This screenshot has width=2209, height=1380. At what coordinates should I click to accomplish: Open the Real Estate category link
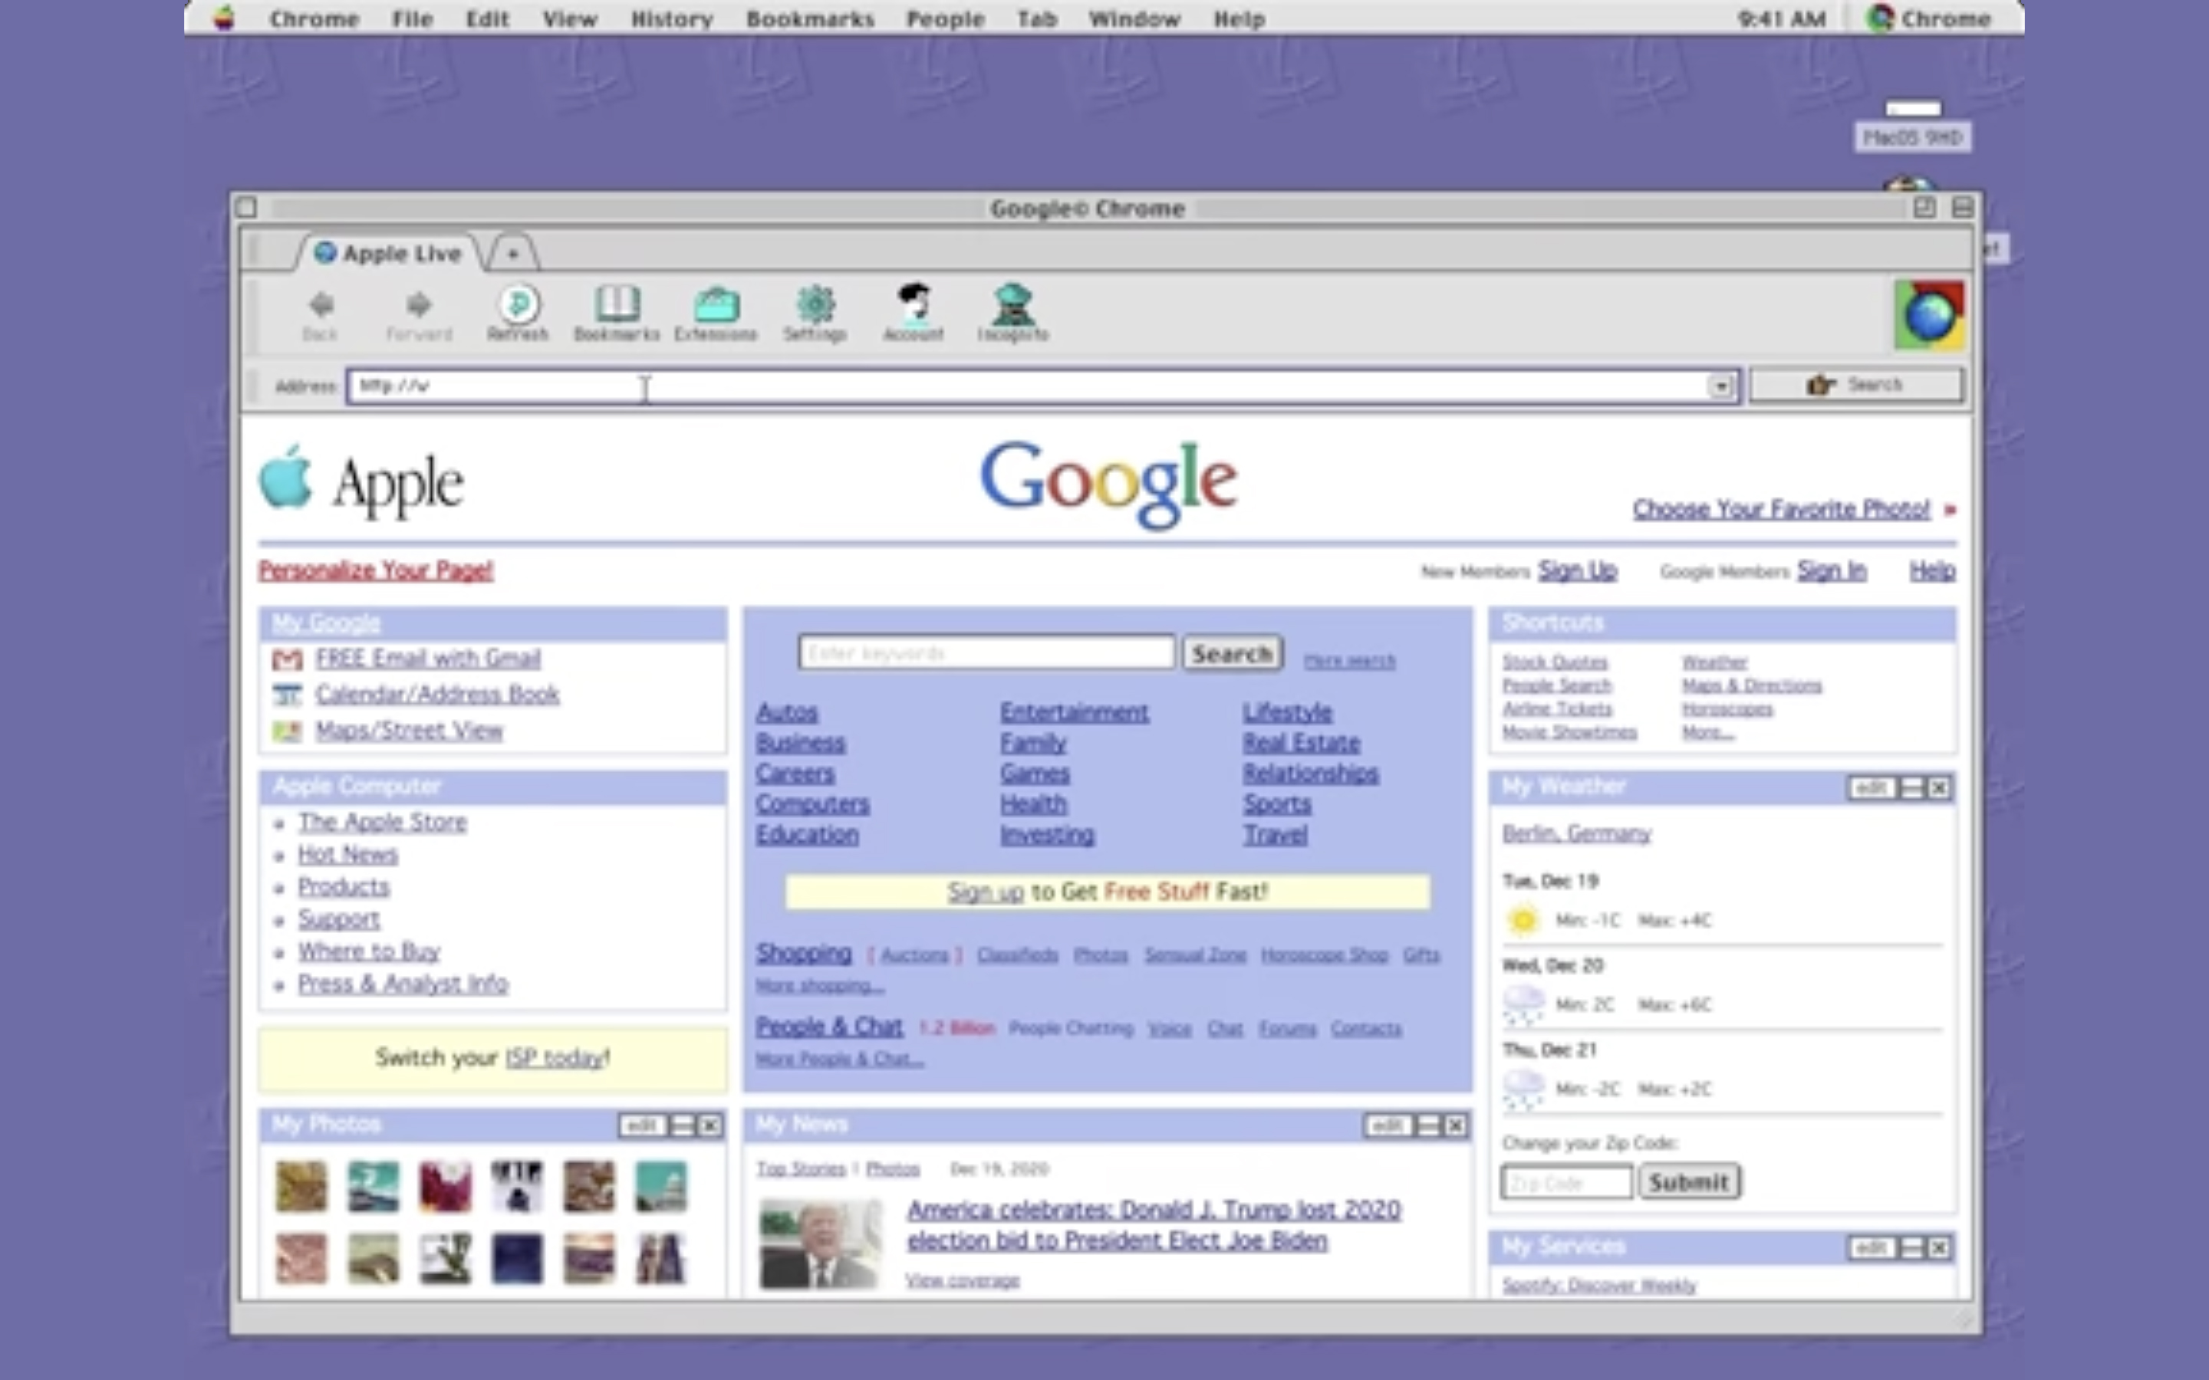tap(1302, 743)
